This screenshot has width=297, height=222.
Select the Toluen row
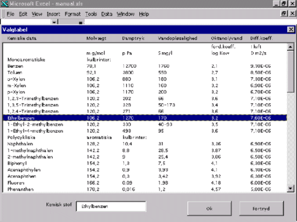[x=145, y=72]
